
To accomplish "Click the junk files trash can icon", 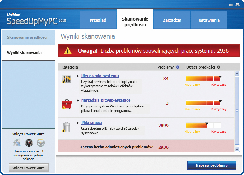I will pyautogui.click(x=66, y=127).
